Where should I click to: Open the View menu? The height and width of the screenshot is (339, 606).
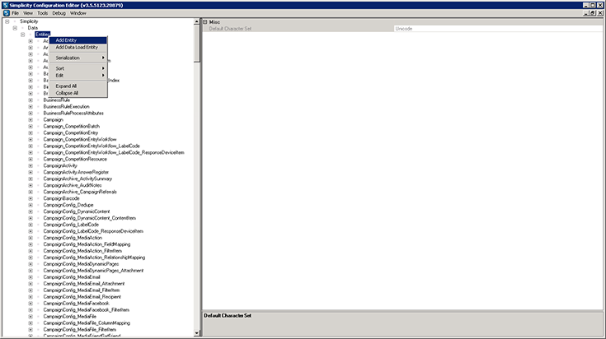tap(28, 13)
